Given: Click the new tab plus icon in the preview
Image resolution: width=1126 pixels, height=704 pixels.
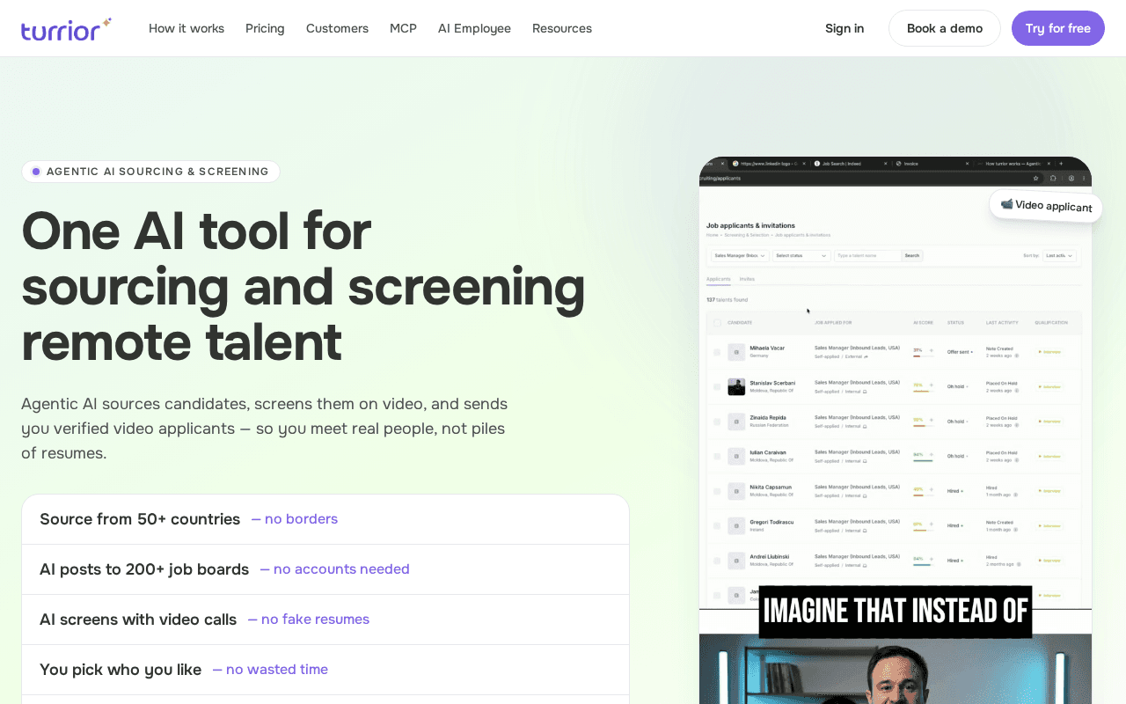Looking at the screenshot, I should 1061,164.
